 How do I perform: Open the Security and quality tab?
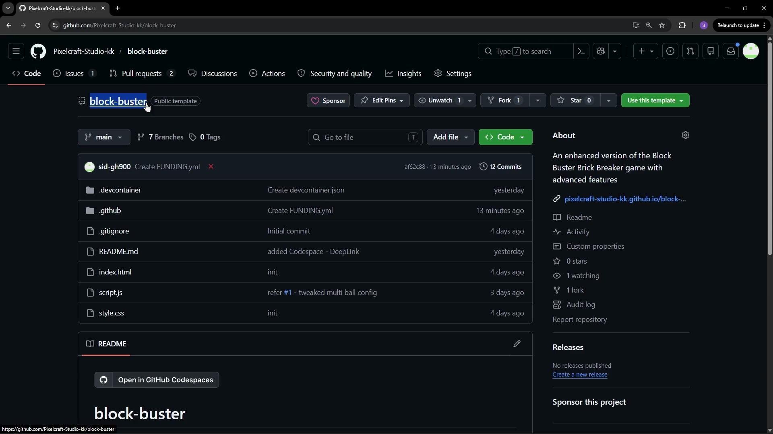[335, 74]
